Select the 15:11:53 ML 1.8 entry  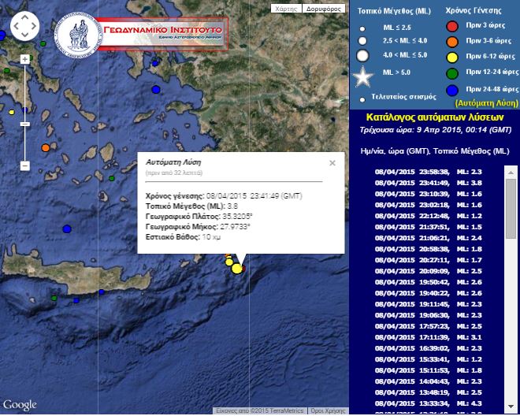click(x=428, y=370)
